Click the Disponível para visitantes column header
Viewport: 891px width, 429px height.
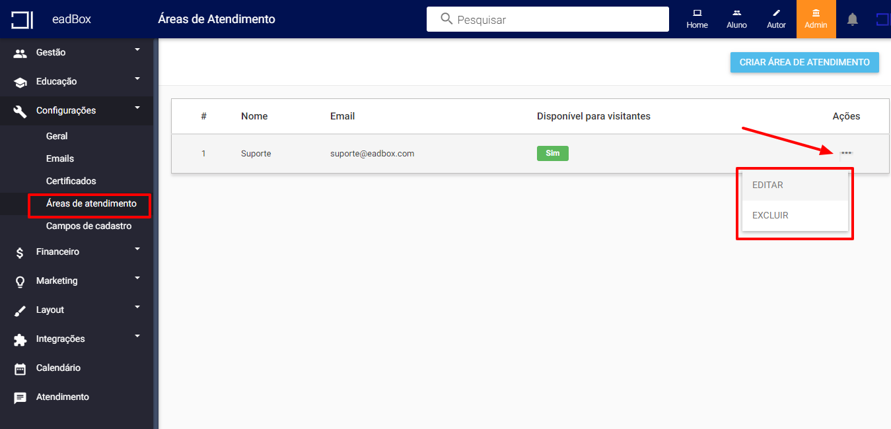point(594,116)
